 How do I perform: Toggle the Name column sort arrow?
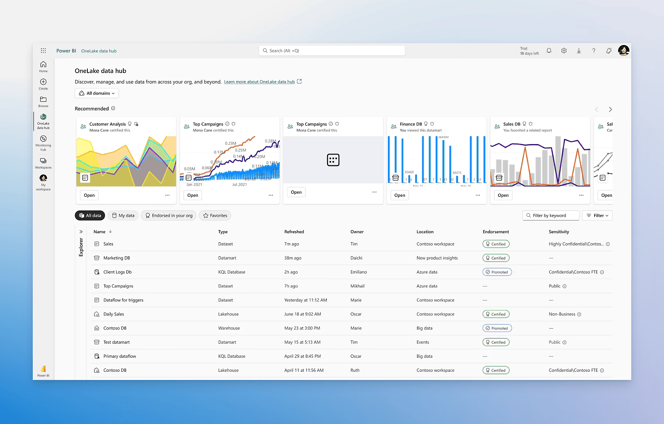click(x=109, y=232)
